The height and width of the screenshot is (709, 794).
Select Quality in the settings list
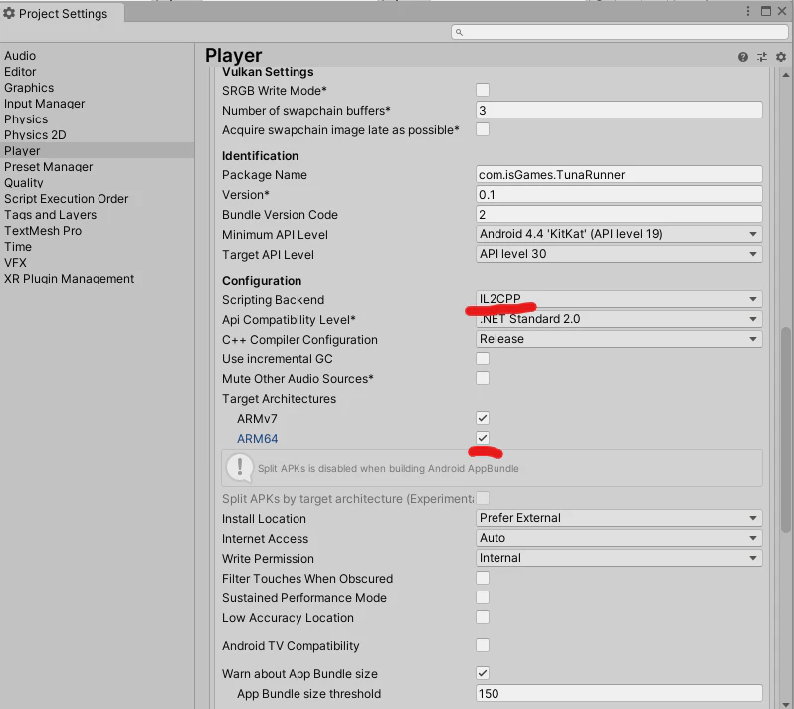(24, 183)
